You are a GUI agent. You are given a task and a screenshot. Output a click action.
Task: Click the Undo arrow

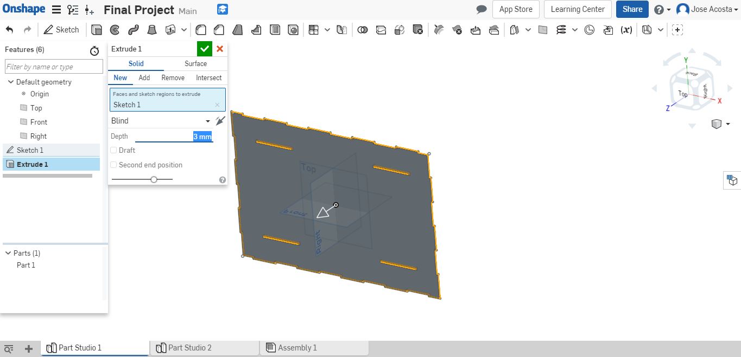pyautogui.click(x=9, y=30)
